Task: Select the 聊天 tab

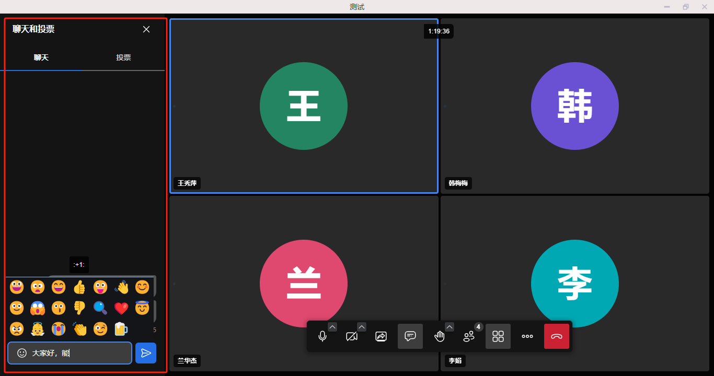Action: (x=41, y=57)
